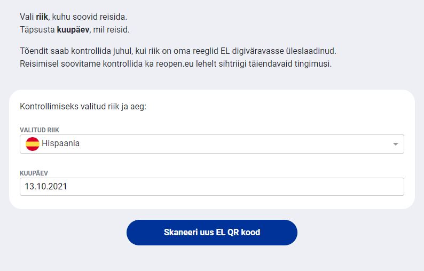Click the line starting with Tõendit saab kontrollida
Screen dimensions: 424x271
click(x=178, y=51)
